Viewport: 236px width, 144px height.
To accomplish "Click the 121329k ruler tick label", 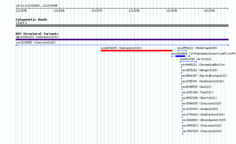I will click(172, 11).
